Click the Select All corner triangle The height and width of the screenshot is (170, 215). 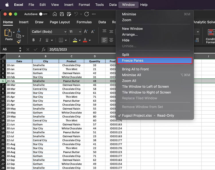pos(3,56)
